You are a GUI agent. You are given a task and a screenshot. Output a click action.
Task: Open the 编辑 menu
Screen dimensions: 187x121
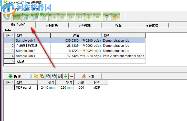[x=16, y=9]
